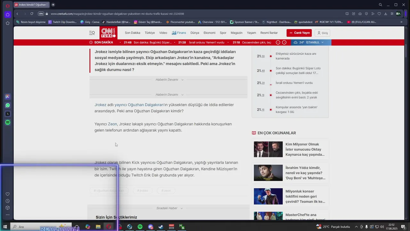Open sidebar history clock icon
Viewport: 410px width, 231px height.
tap(8, 201)
